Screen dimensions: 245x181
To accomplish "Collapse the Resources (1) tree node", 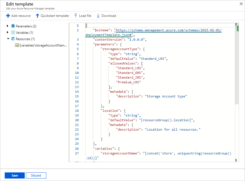I will (x=7, y=39).
